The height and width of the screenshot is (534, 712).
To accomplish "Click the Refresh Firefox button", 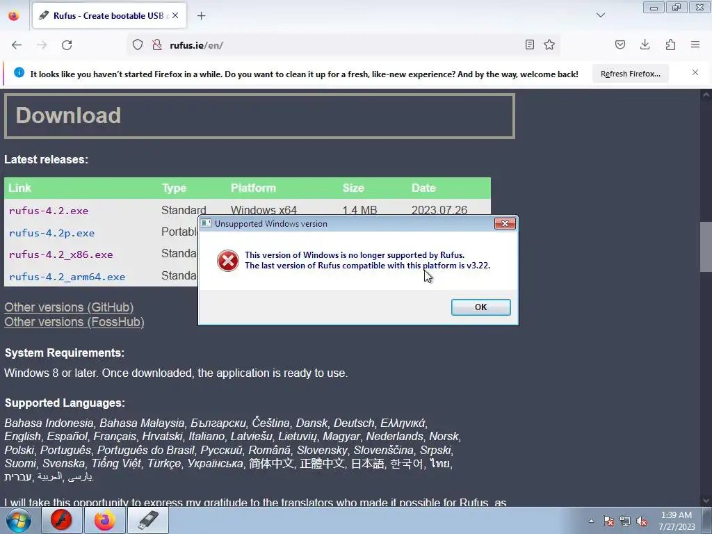I will point(630,74).
